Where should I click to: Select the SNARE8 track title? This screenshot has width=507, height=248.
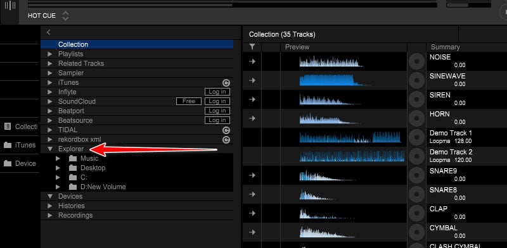[443, 190]
